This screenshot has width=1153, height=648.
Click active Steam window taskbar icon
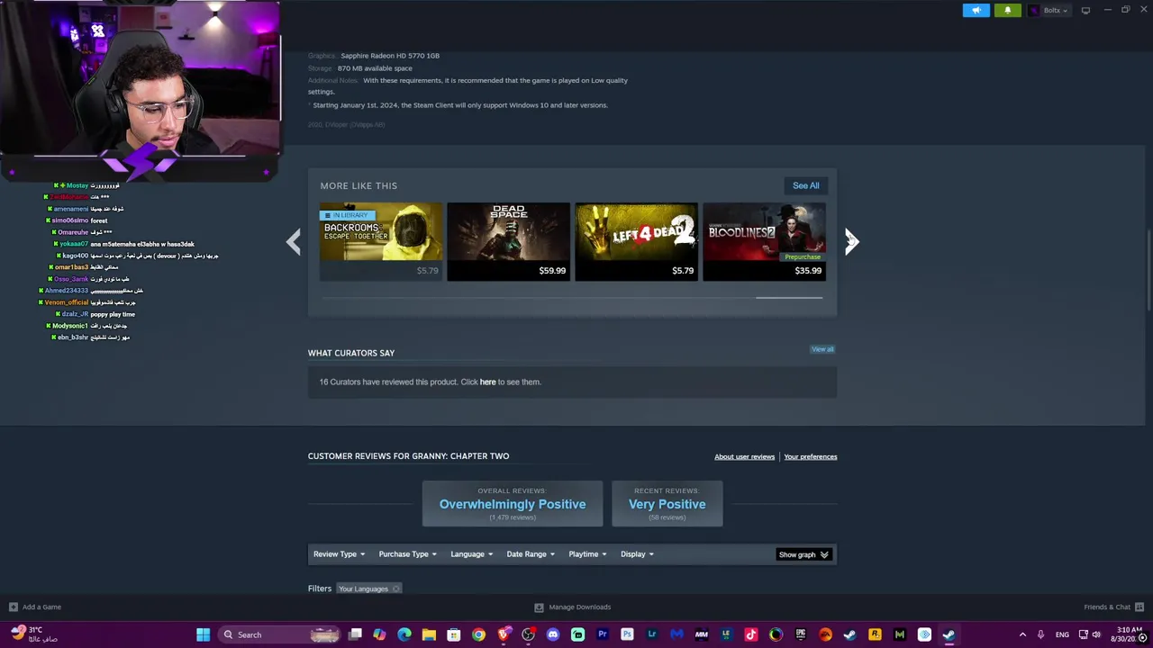[949, 634]
